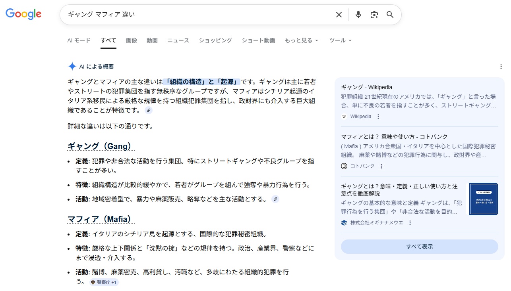Open the ギャング - Wikipedia source link
This screenshot has width=511, height=291.
point(366,87)
